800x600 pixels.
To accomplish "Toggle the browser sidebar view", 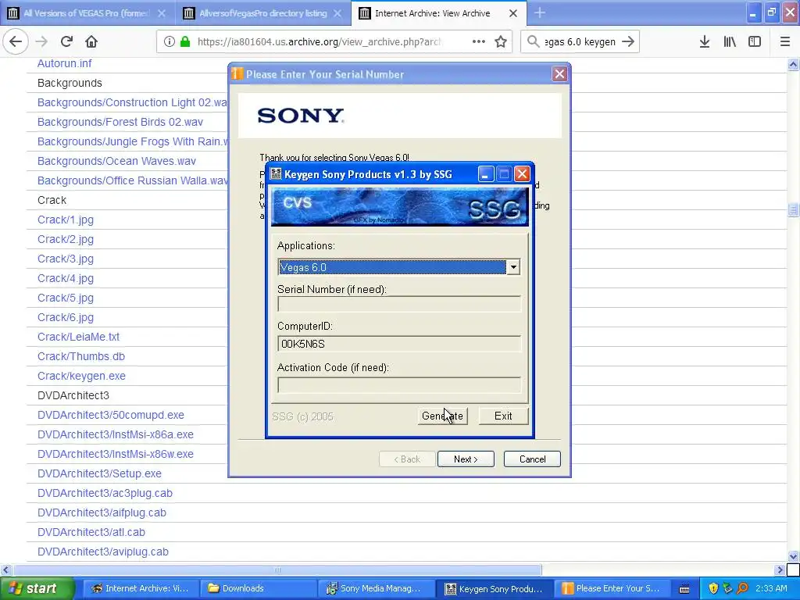I will tap(755, 41).
